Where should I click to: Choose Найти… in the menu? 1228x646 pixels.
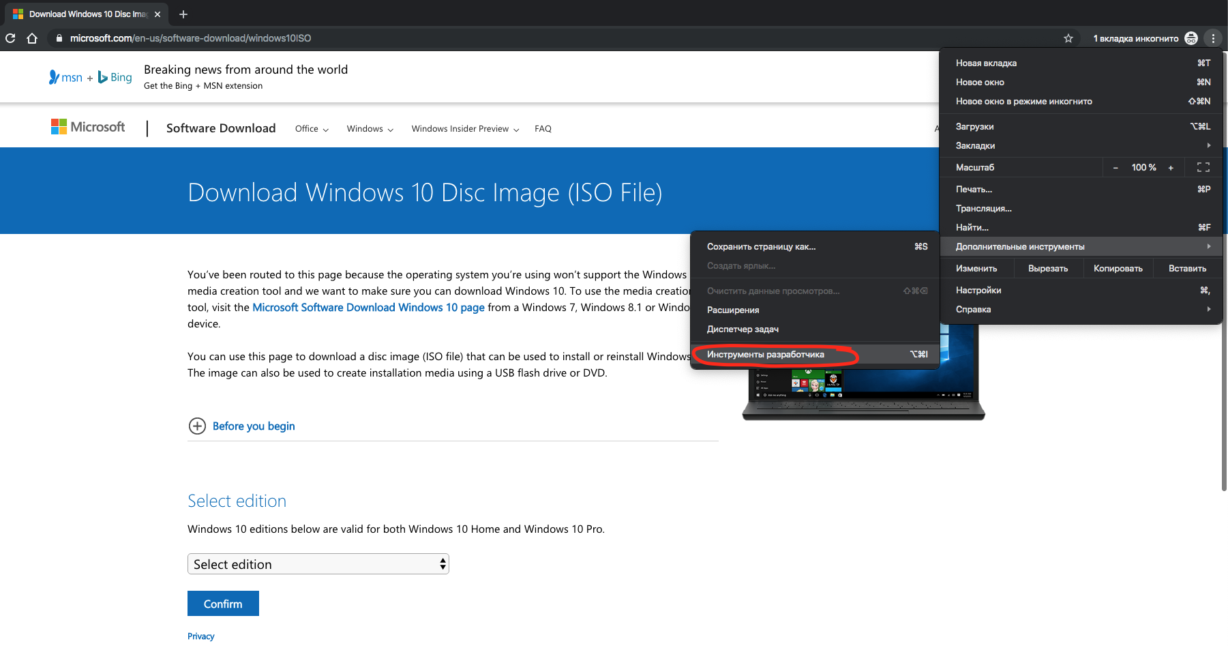[x=1081, y=227]
